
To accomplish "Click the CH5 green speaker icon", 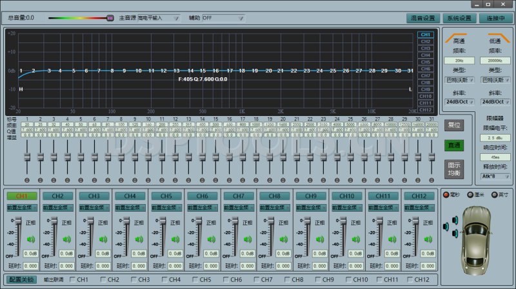I will [x=175, y=239].
